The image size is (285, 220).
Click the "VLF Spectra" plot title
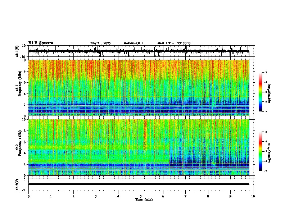click(x=41, y=43)
